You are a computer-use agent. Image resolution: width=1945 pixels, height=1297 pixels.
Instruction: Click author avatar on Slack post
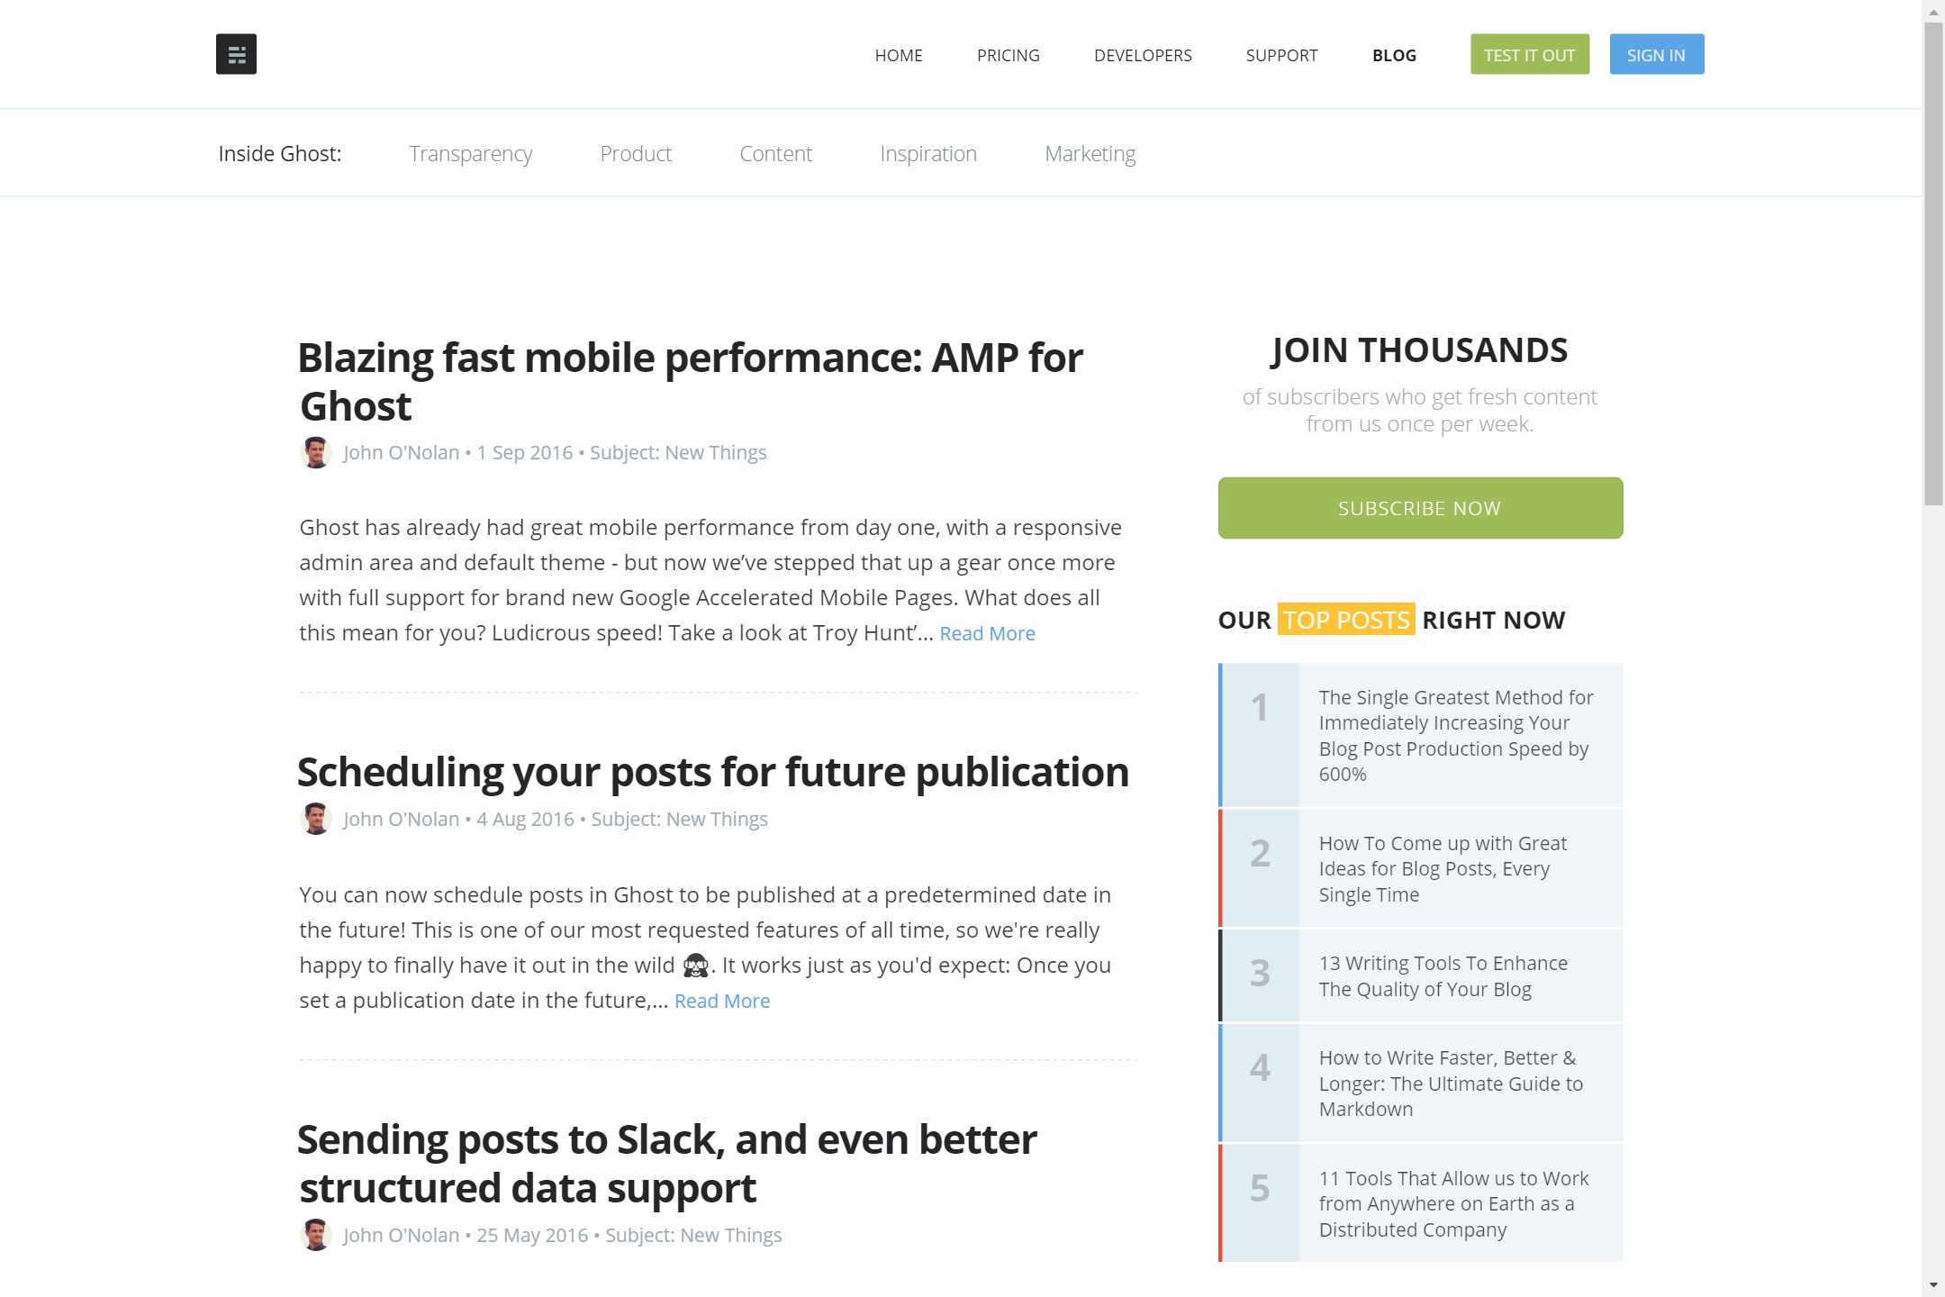point(315,1235)
